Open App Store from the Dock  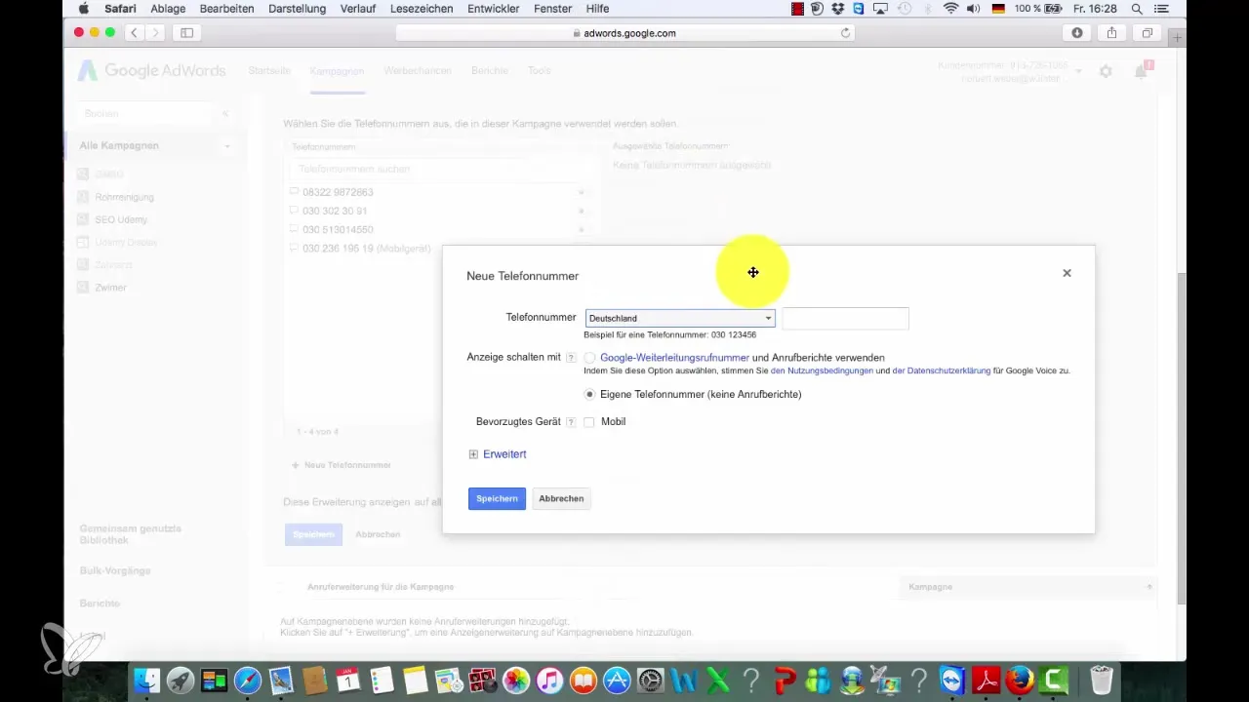coord(617,680)
